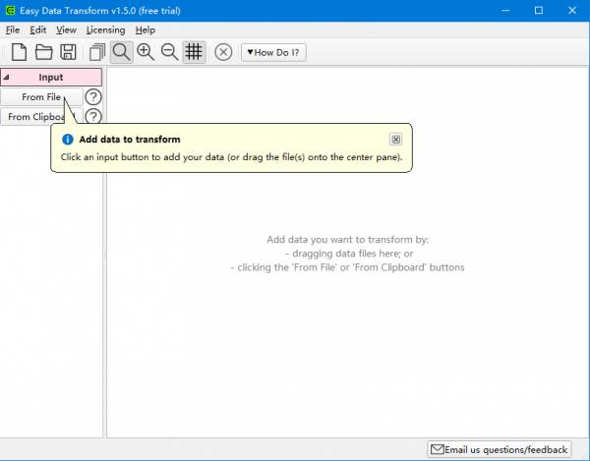Zoom out with the minus magnifier icon
The width and height of the screenshot is (590, 461).
pyautogui.click(x=169, y=52)
